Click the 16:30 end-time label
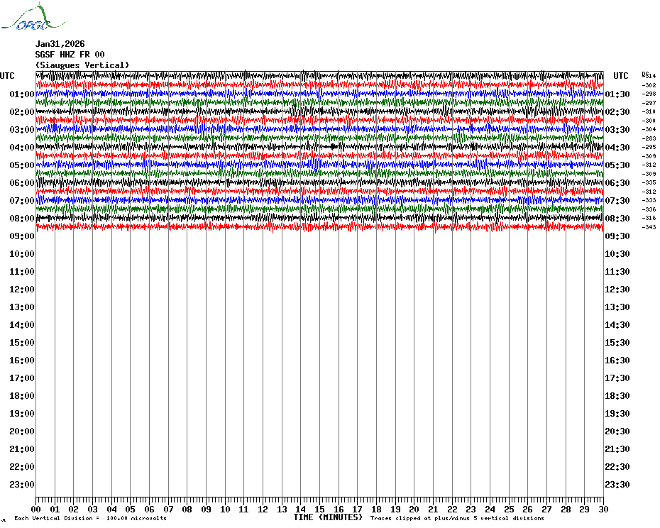660x528 pixels. [x=617, y=360]
